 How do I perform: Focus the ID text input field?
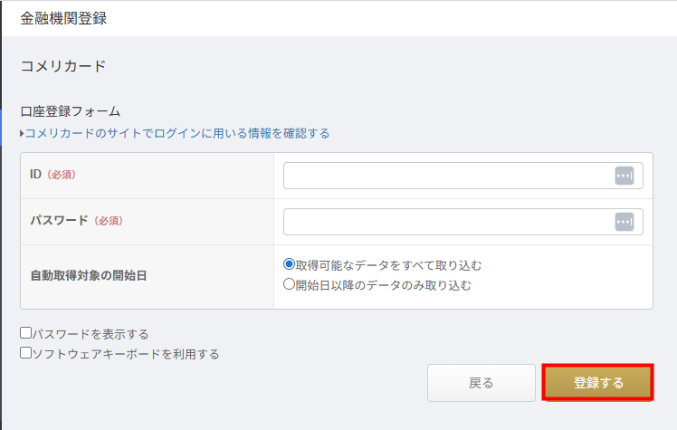click(x=448, y=176)
